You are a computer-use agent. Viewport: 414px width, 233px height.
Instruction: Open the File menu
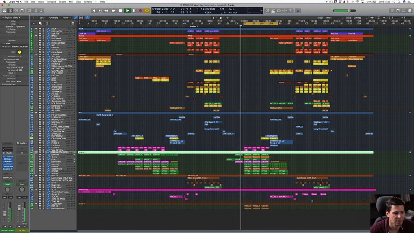point(26,2)
